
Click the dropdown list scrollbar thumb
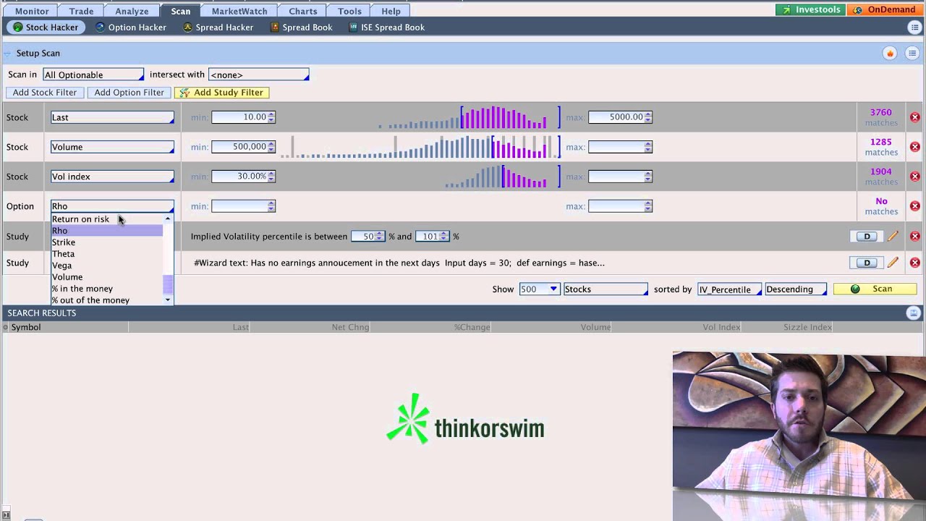168,284
